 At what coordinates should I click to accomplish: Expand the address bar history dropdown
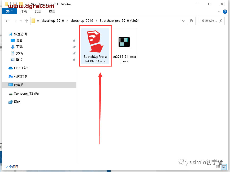point(183,21)
